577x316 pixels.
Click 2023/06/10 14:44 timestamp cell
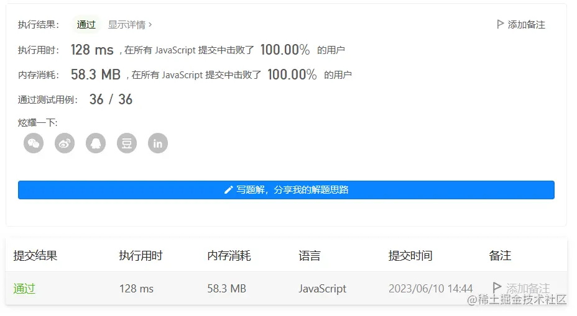(x=430, y=289)
